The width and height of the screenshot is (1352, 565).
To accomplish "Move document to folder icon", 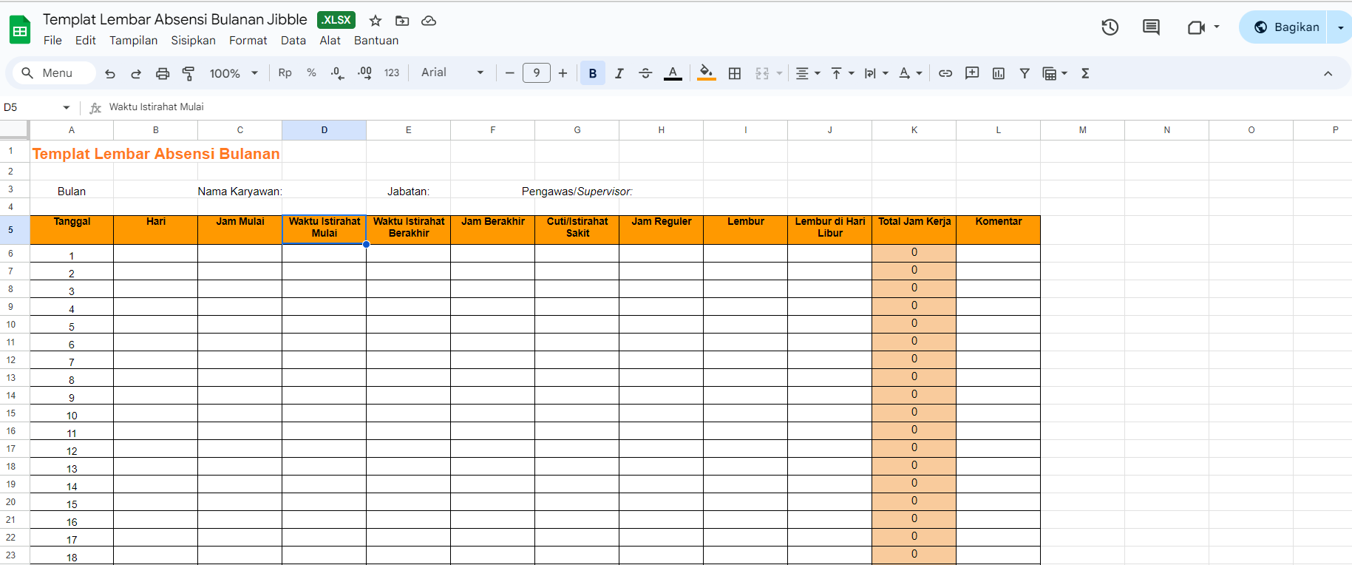I will (x=402, y=21).
